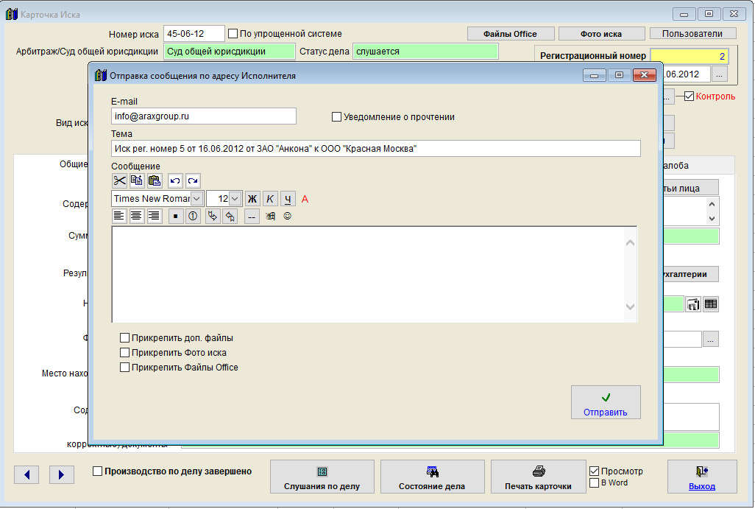Screen dimensions: 755x509
Task: Click the Слушания по делу button
Action: click(x=322, y=477)
